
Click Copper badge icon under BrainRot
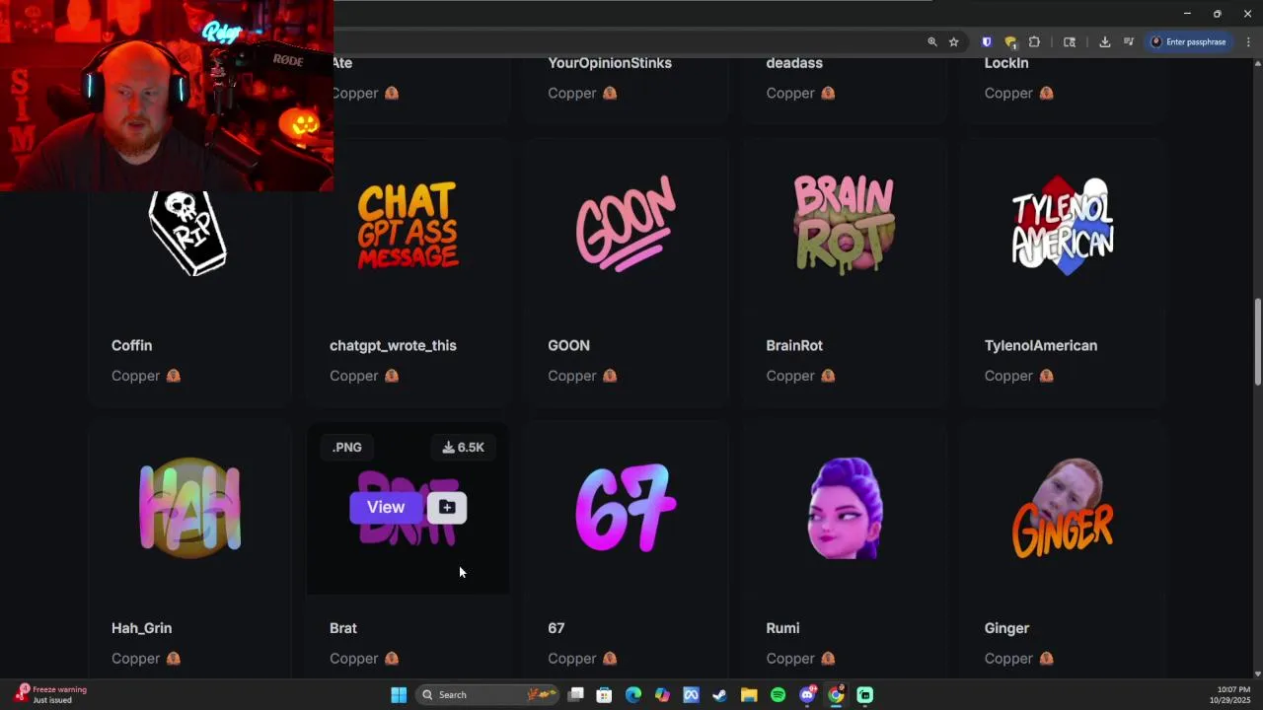tap(828, 376)
